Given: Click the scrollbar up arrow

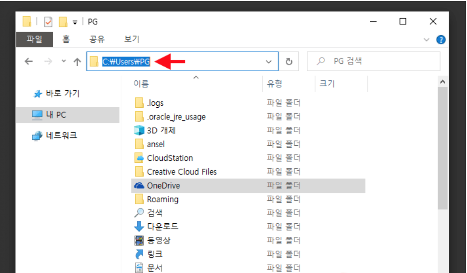Looking at the screenshot, I should 443,82.
